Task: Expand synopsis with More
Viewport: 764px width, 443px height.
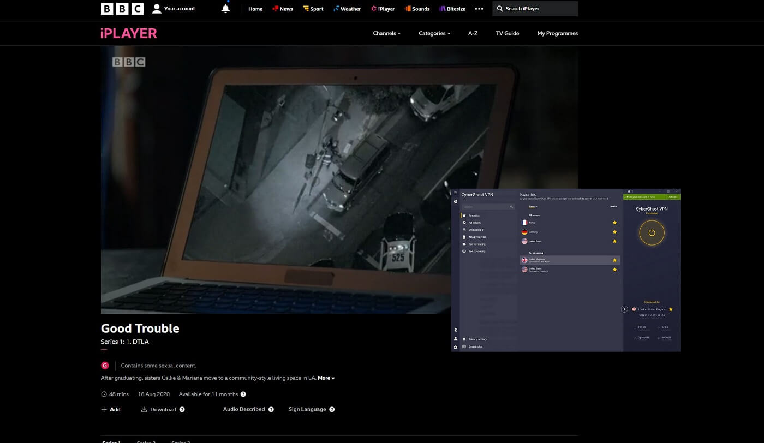Action: coord(326,378)
